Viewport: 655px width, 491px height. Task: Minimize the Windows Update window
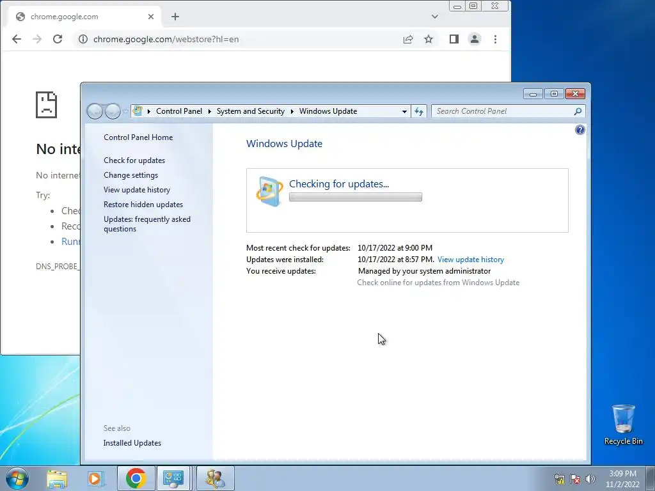coord(533,94)
